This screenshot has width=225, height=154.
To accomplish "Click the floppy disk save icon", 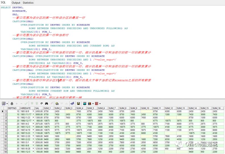I will (79, 103).
